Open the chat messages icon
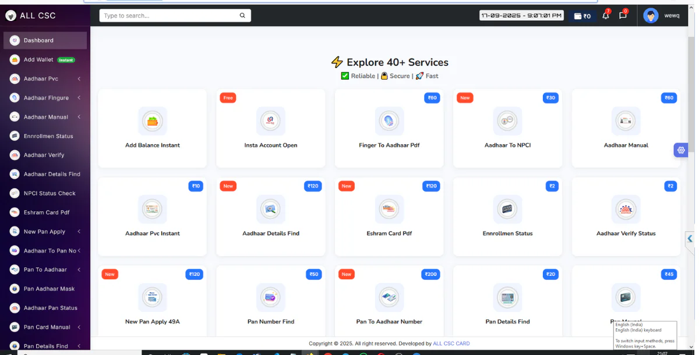699x355 pixels. coord(622,16)
